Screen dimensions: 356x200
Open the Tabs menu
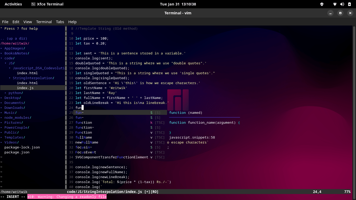click(x=60, y=22)
